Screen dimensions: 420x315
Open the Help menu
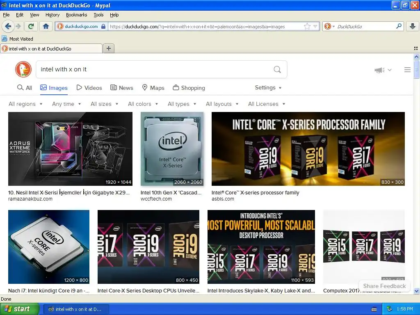[x=114, y=15]
